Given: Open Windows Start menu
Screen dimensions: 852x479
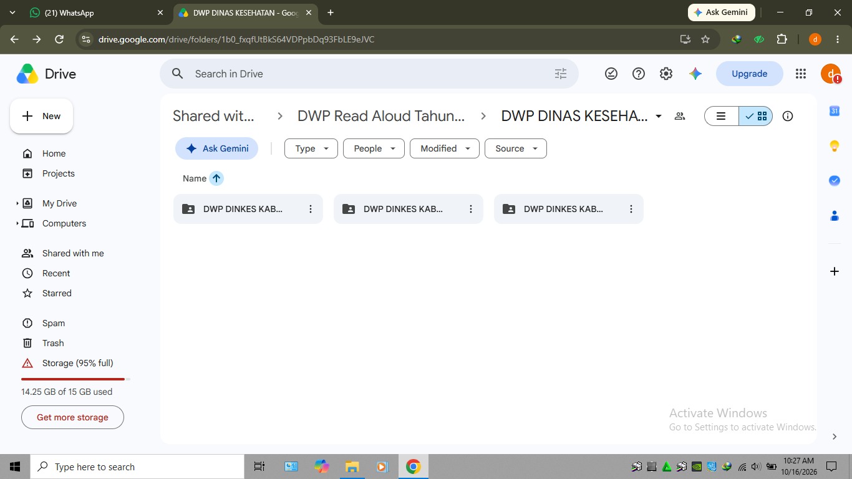Looking at the screenshot, I should 15,467.
